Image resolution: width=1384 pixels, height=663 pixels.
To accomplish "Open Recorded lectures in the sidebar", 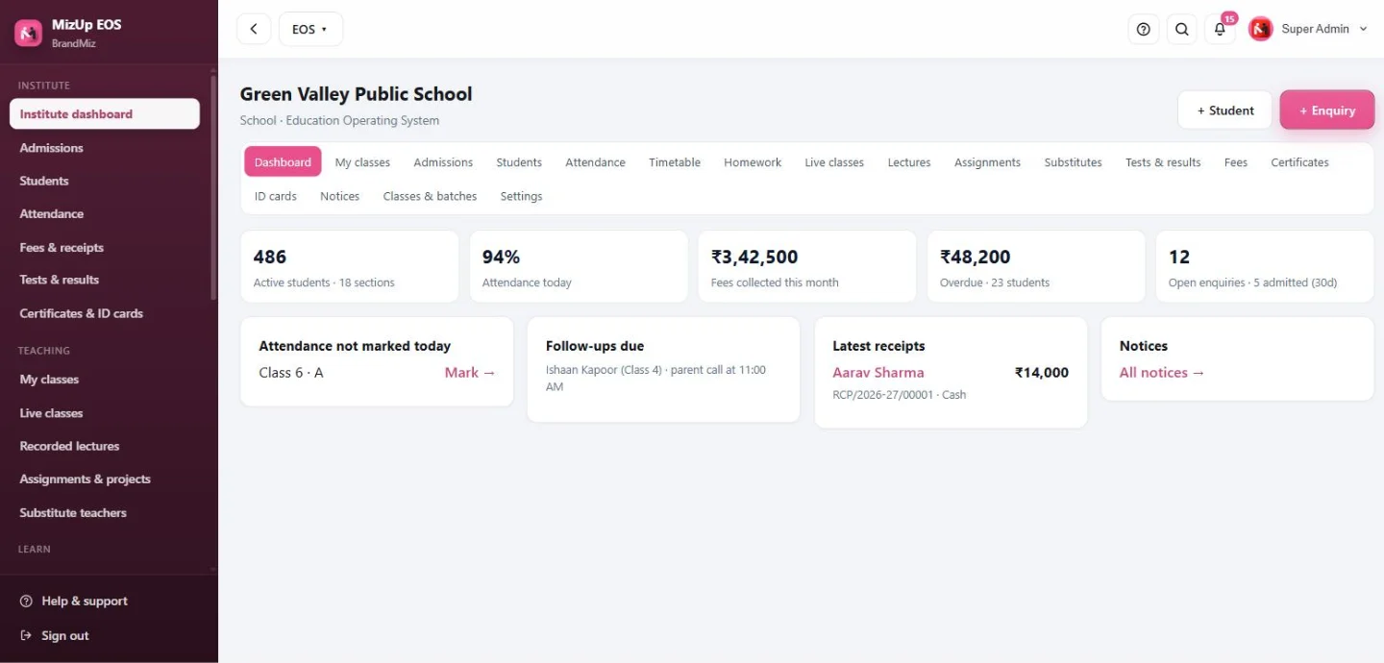I will [x=105, y=446].
